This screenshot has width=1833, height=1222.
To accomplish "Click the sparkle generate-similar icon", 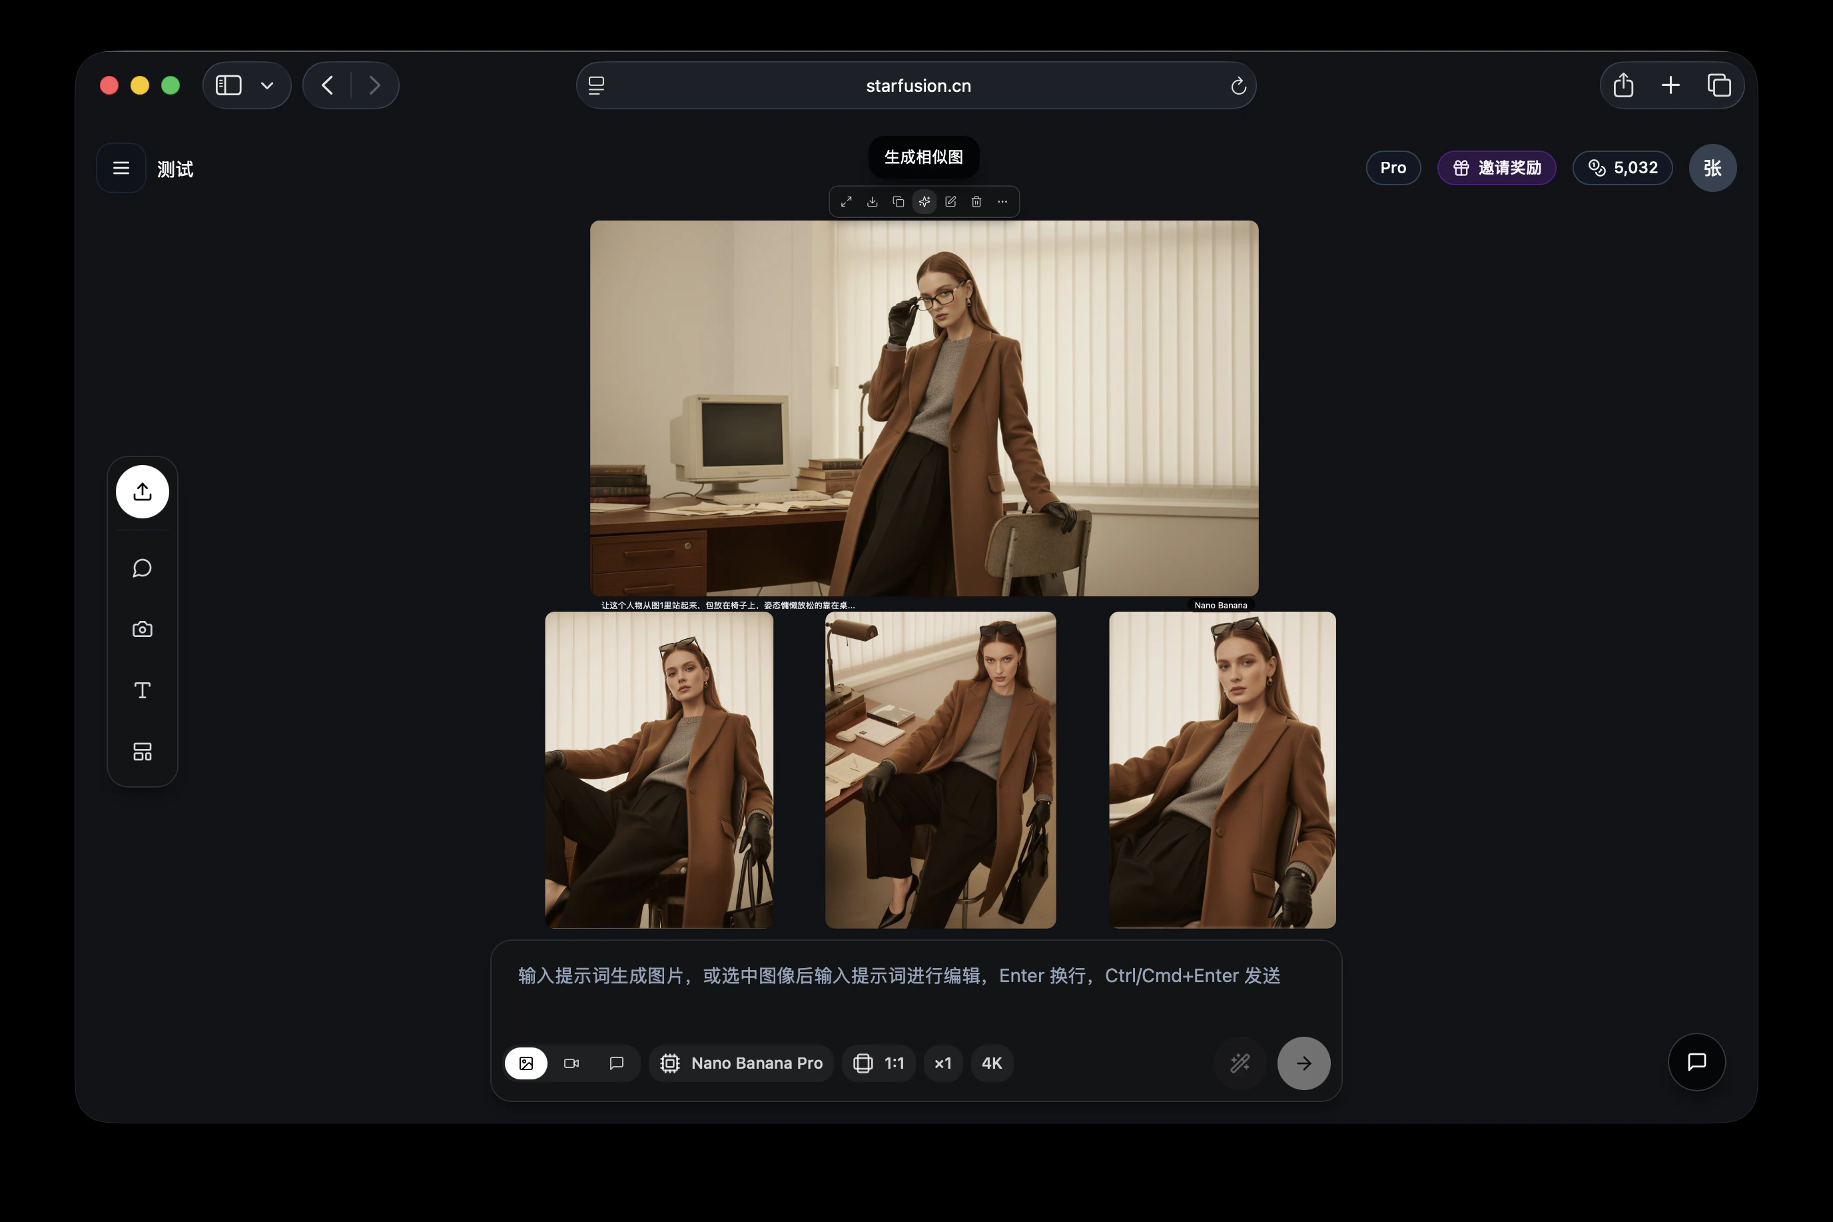I will click(924, 202).
